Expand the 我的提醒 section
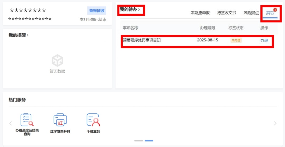The image size is (285, 147). coord(18,35)
